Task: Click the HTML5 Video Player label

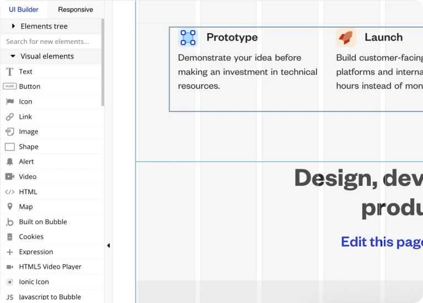Action: (50, 267)
